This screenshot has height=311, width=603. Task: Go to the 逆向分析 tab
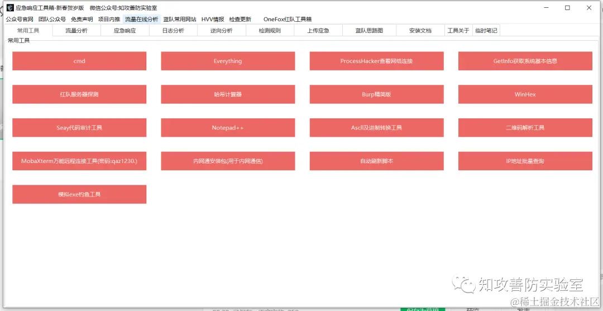222,31
